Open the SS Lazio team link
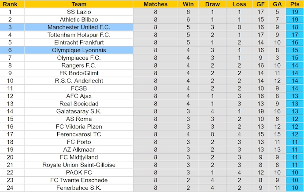 (79, 12)
